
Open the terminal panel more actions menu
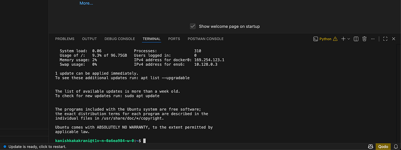click(373, 39)
